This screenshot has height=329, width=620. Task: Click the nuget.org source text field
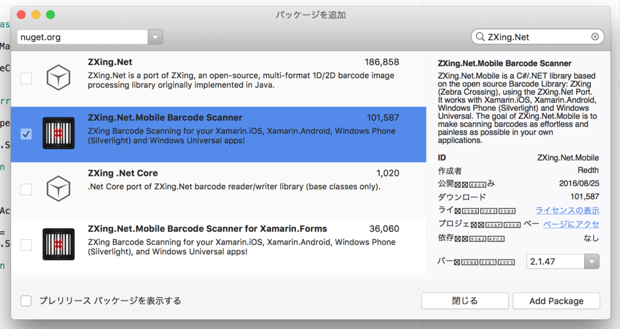(x=82, y=37)
